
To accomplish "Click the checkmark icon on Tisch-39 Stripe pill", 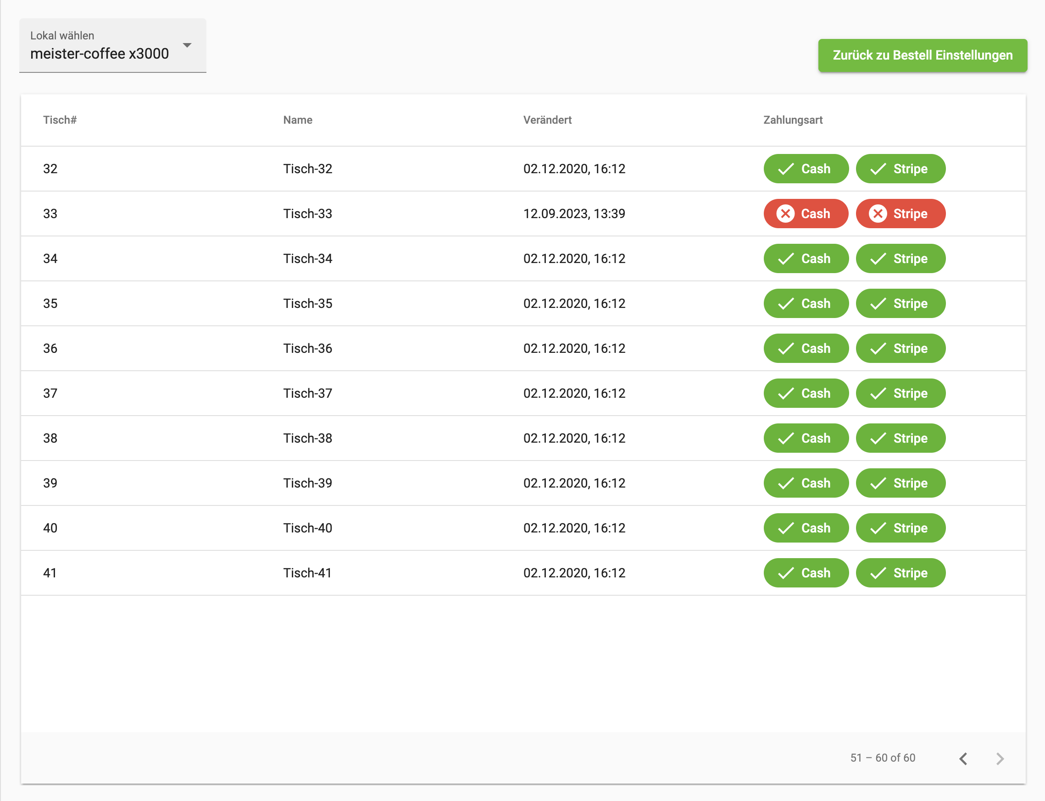I will tap(878, 483).
